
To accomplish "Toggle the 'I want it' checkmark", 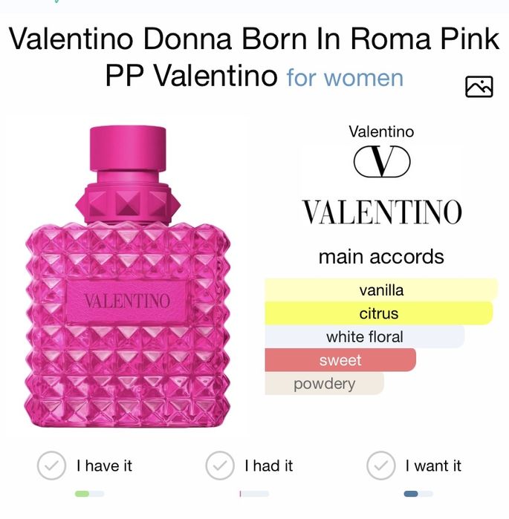I will [381, 466].
